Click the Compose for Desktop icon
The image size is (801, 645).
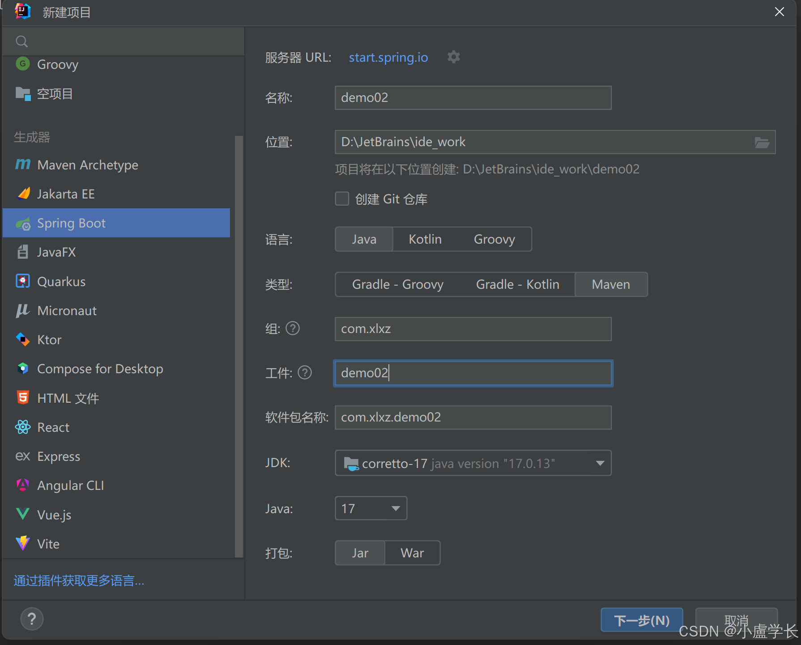pyautogui.click(x=23, y=368)
